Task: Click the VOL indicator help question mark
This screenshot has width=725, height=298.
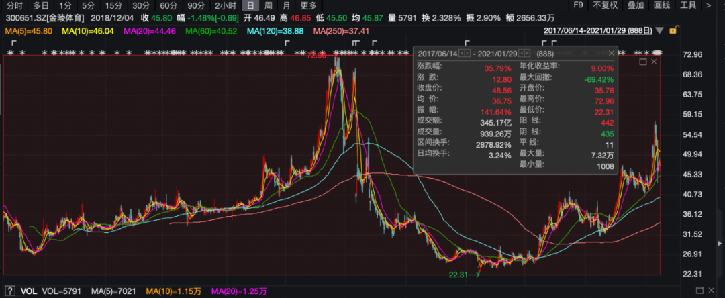Action: (x=9, y=291)
